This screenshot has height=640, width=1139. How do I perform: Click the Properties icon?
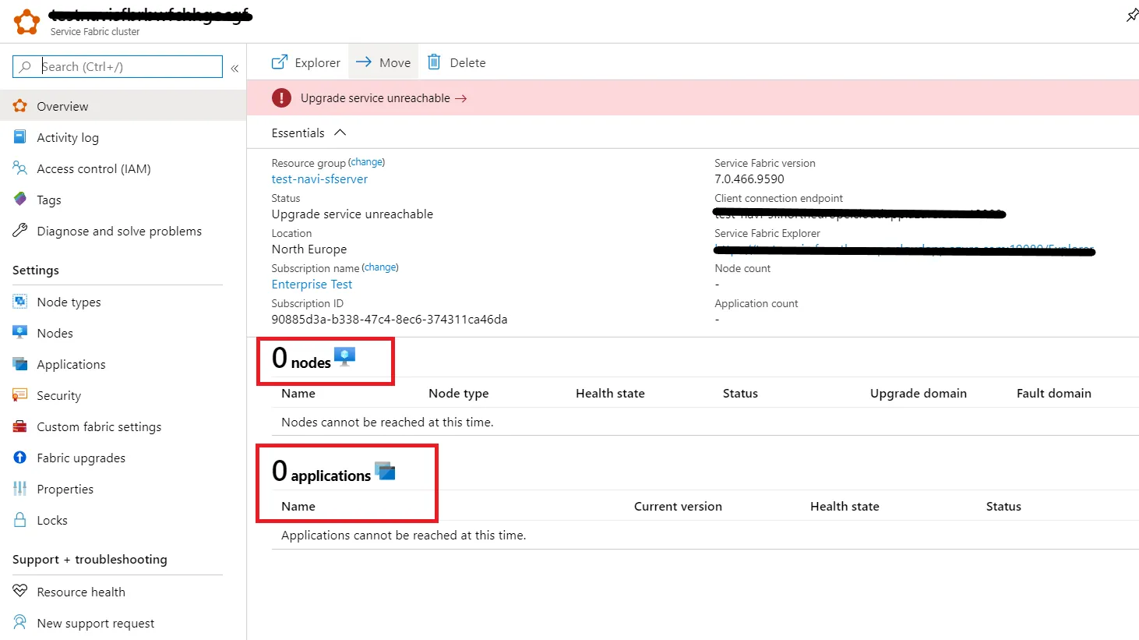(x=20, y=489)
